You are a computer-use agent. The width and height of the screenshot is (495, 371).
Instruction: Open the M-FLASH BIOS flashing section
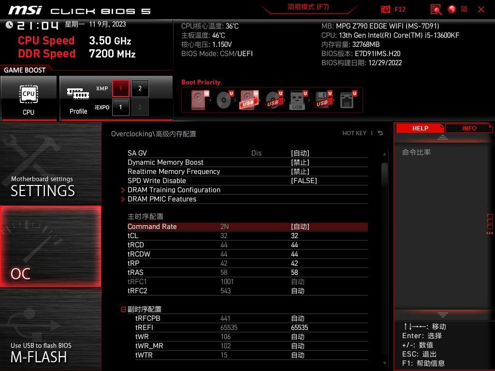click(50, 329)
